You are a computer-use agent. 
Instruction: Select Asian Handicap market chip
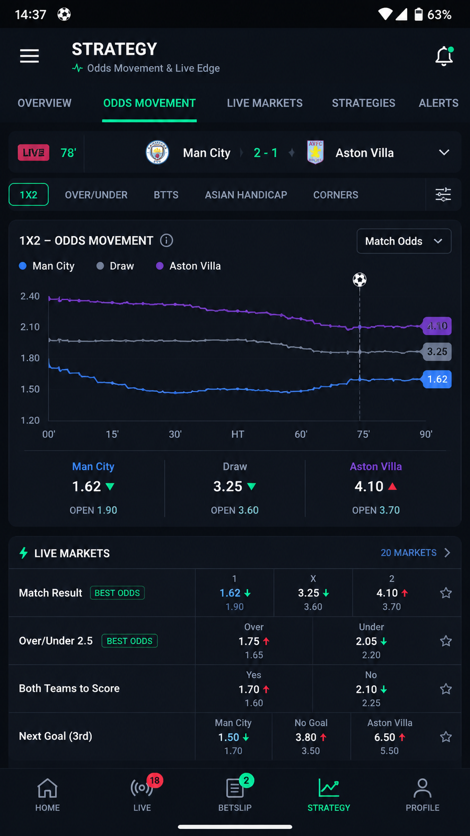pos(246,194)
